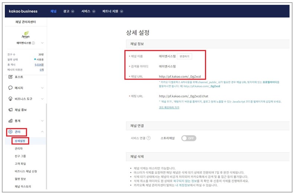
Task: Click the 비즈니스 도구 lightbulb icon
Action: click(10, 99)
